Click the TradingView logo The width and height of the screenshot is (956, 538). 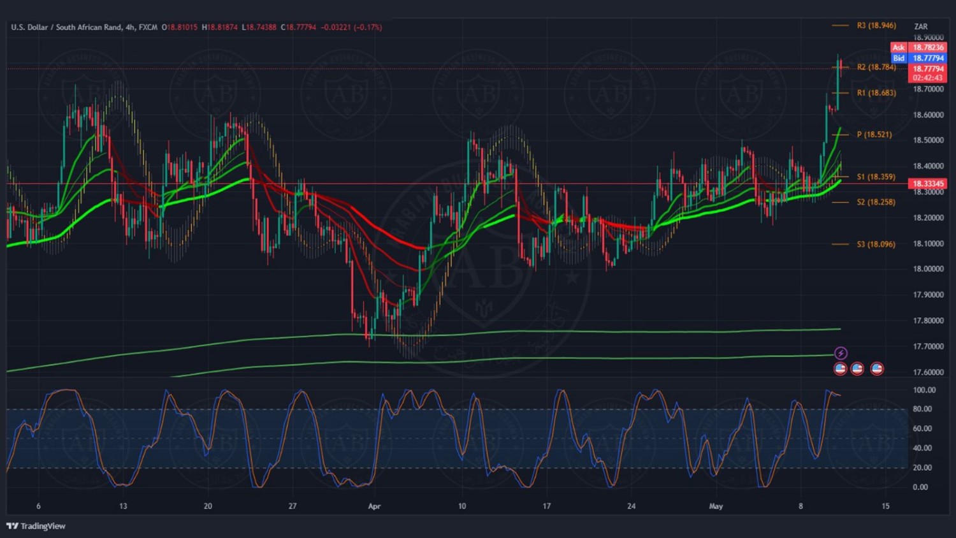tap(36, 526)
